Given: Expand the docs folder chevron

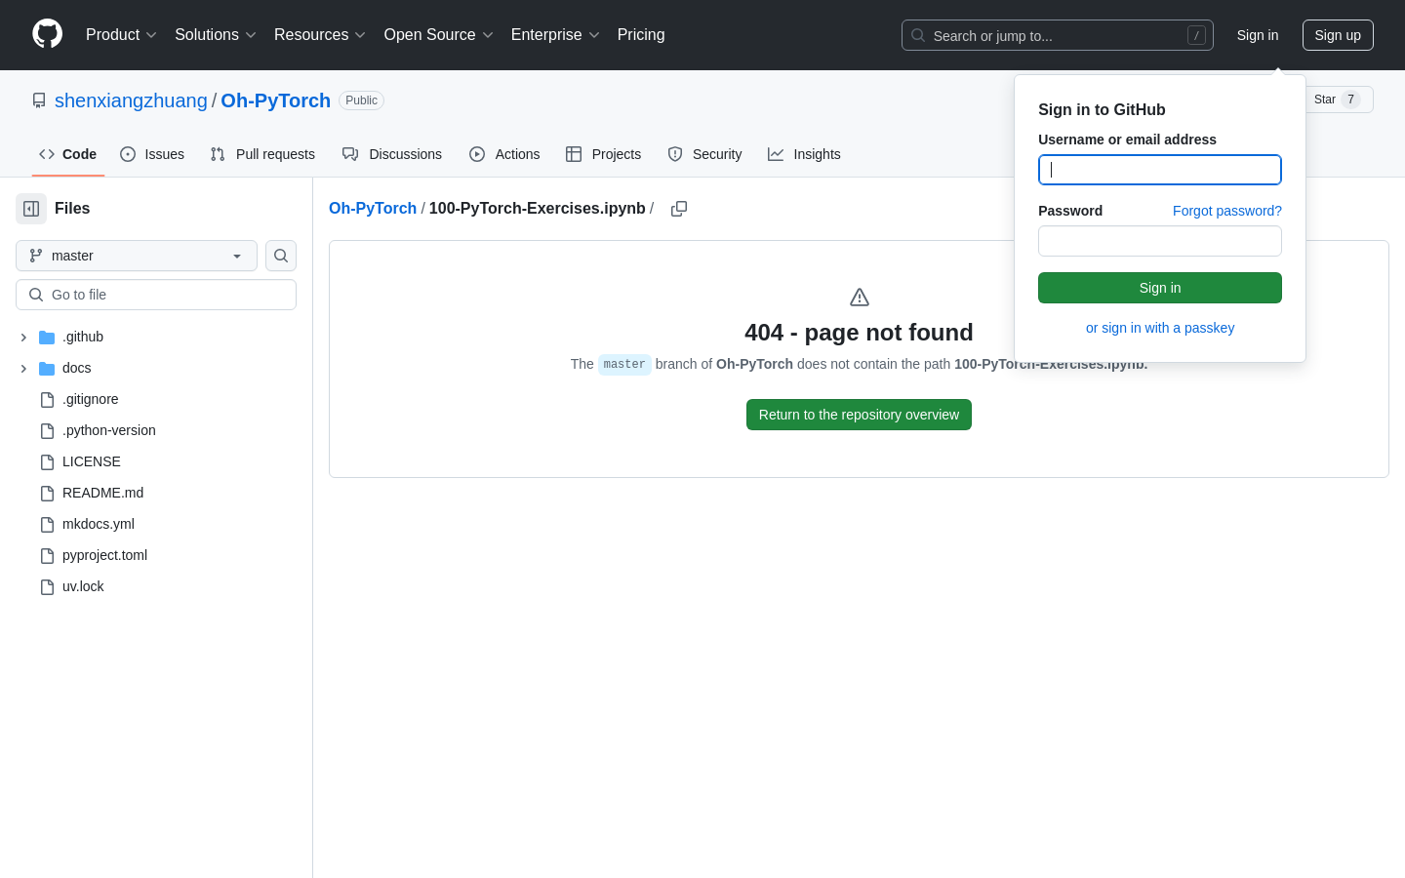Looking at the screenshot, I should click(23, 369).
